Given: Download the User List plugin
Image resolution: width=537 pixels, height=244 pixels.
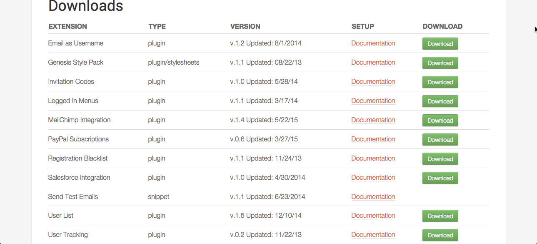Looking at the screenshot, I should [440, 216].
